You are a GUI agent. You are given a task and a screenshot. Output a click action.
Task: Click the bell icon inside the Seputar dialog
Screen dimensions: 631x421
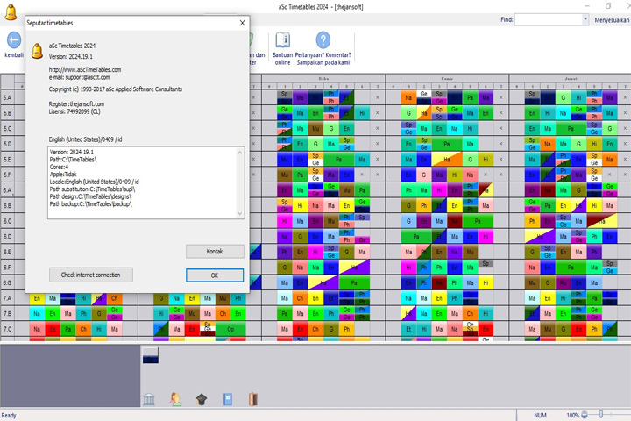click(x=37, y=51)
